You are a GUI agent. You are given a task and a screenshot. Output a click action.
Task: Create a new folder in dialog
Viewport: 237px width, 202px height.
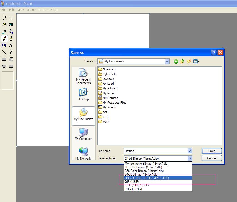(189, 61)
